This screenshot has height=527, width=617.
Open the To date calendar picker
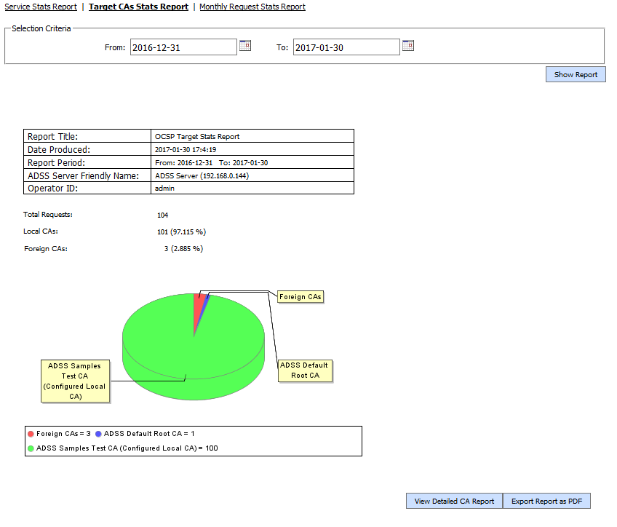click(x=408, y=46)
